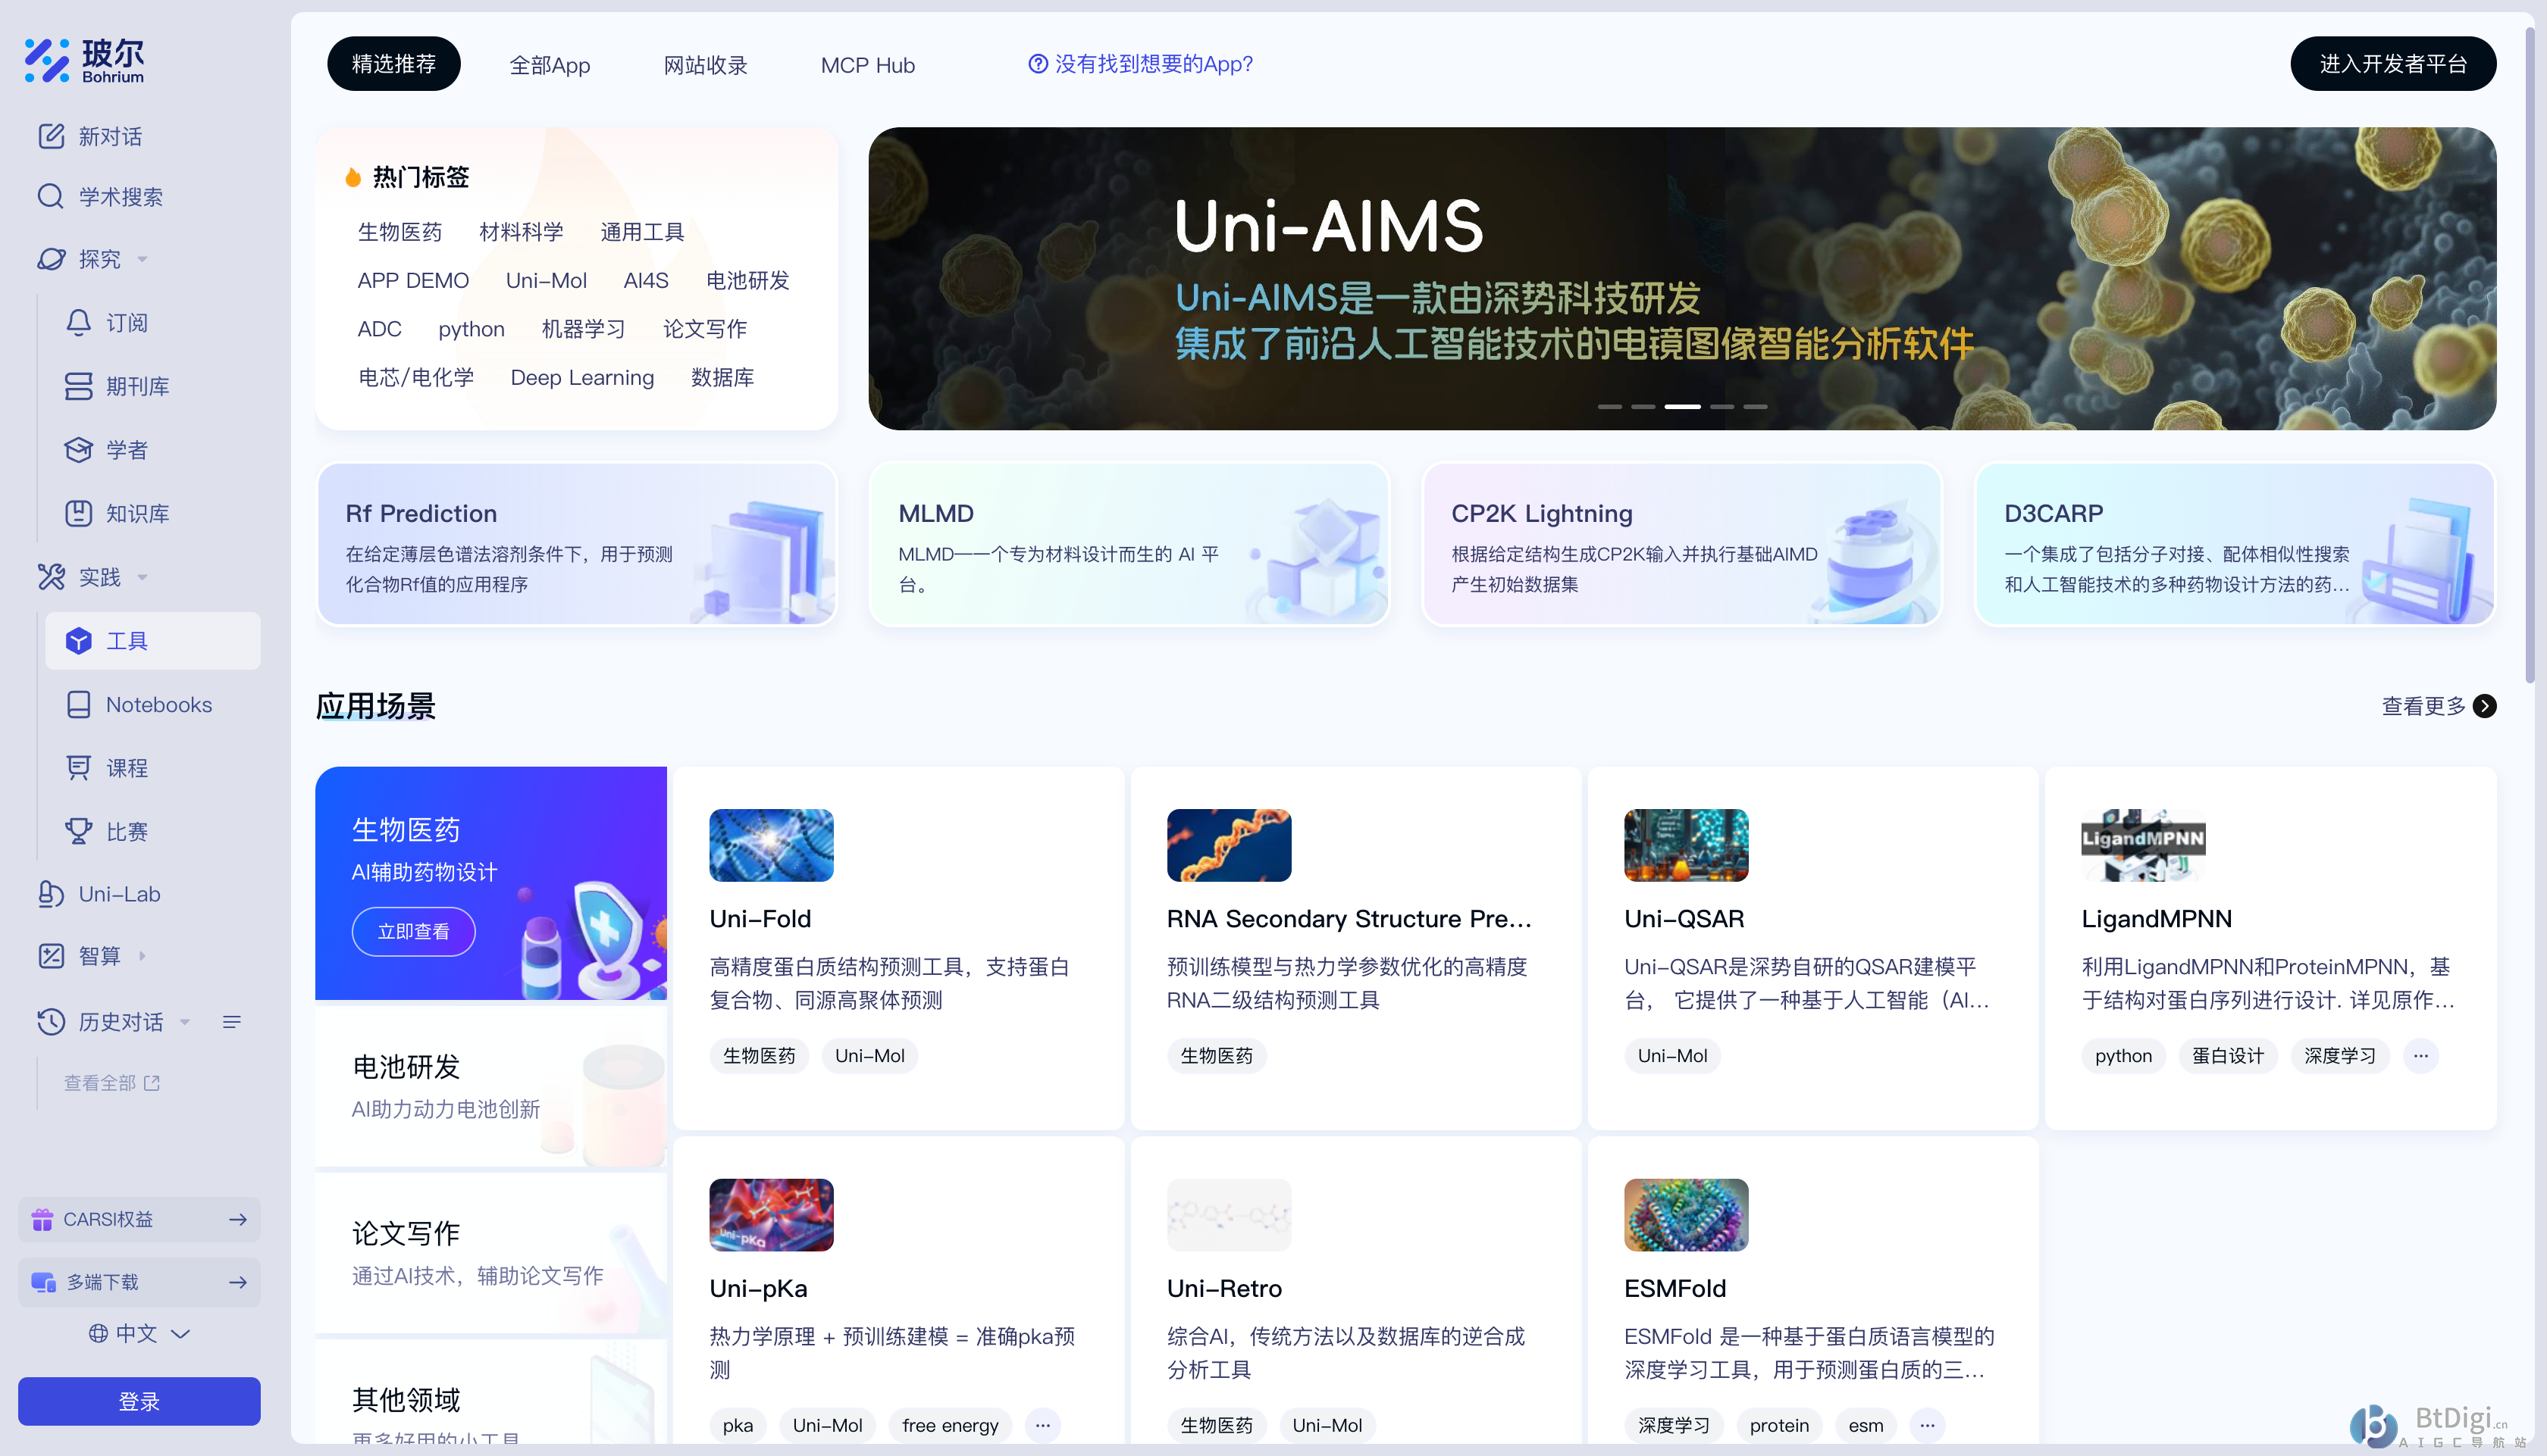Select the first carousel indicator dash
Screen dimensions: 2547x1456
pos(1609,407)
